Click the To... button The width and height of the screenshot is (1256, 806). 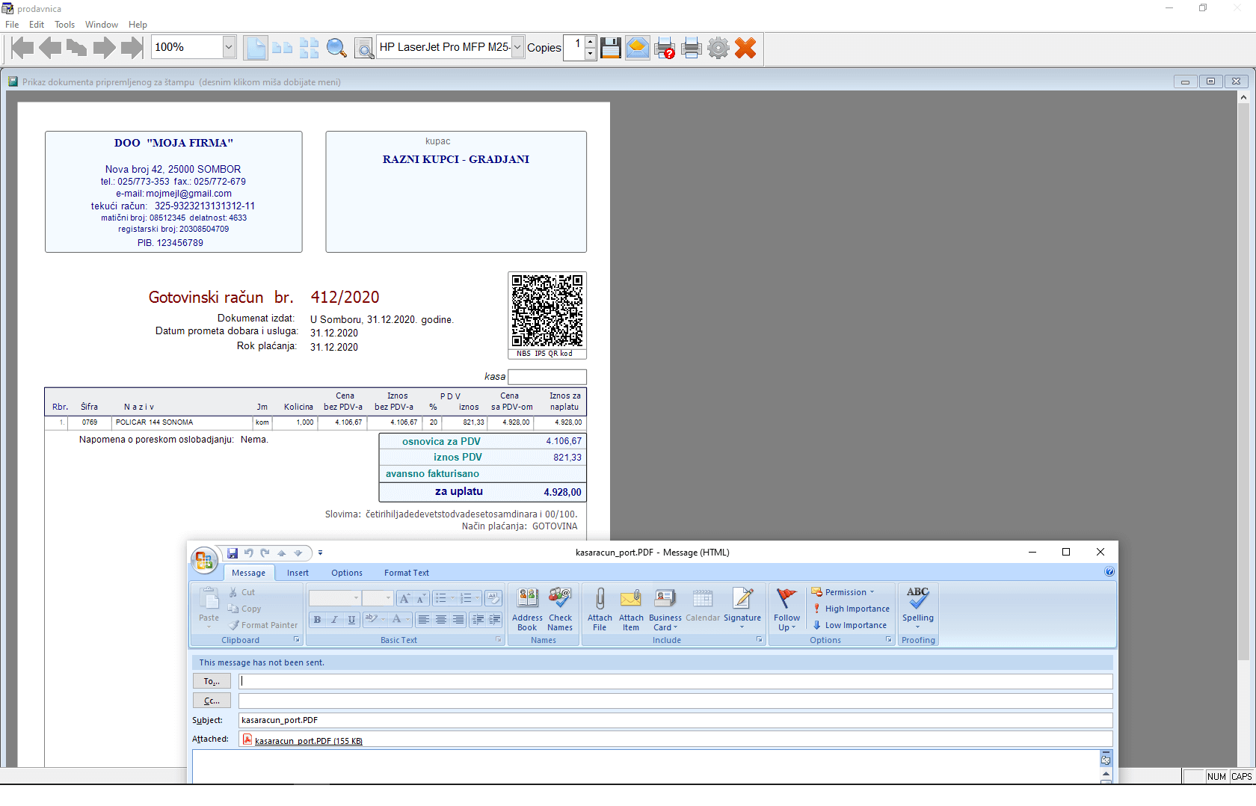tap(212, 681)
